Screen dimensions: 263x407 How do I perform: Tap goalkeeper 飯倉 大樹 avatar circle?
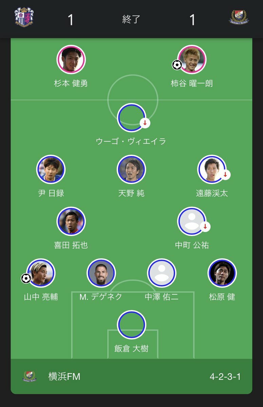[x=131, y=325]
